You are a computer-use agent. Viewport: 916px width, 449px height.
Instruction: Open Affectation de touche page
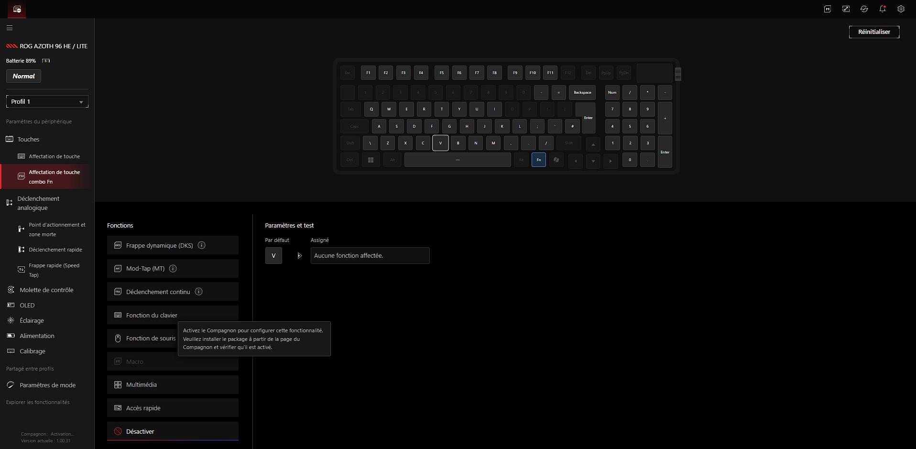coord(54,156)
